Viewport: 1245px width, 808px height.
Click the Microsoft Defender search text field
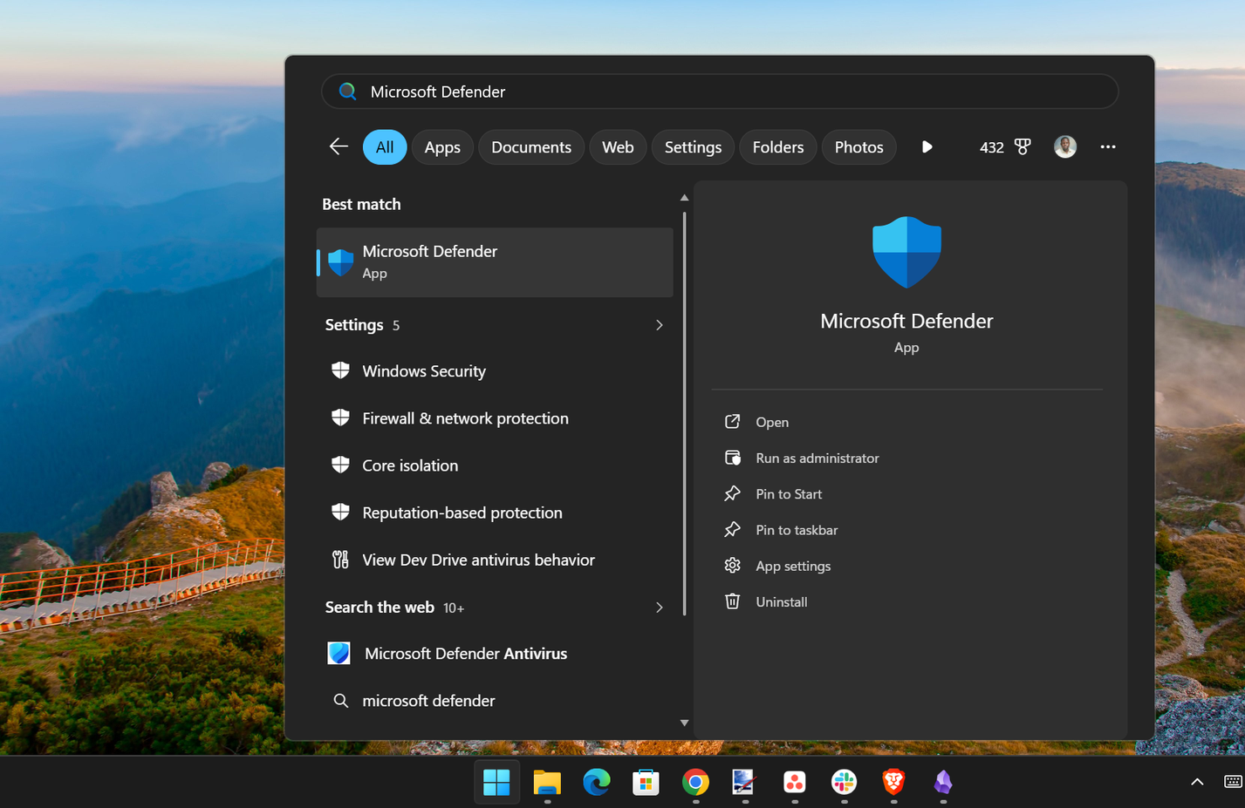click(x=720, y=92)
